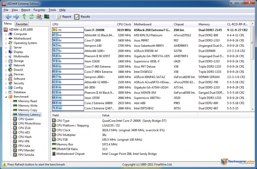Select the Database icon in tree
The image size is (257, 169).
point(11,92)
